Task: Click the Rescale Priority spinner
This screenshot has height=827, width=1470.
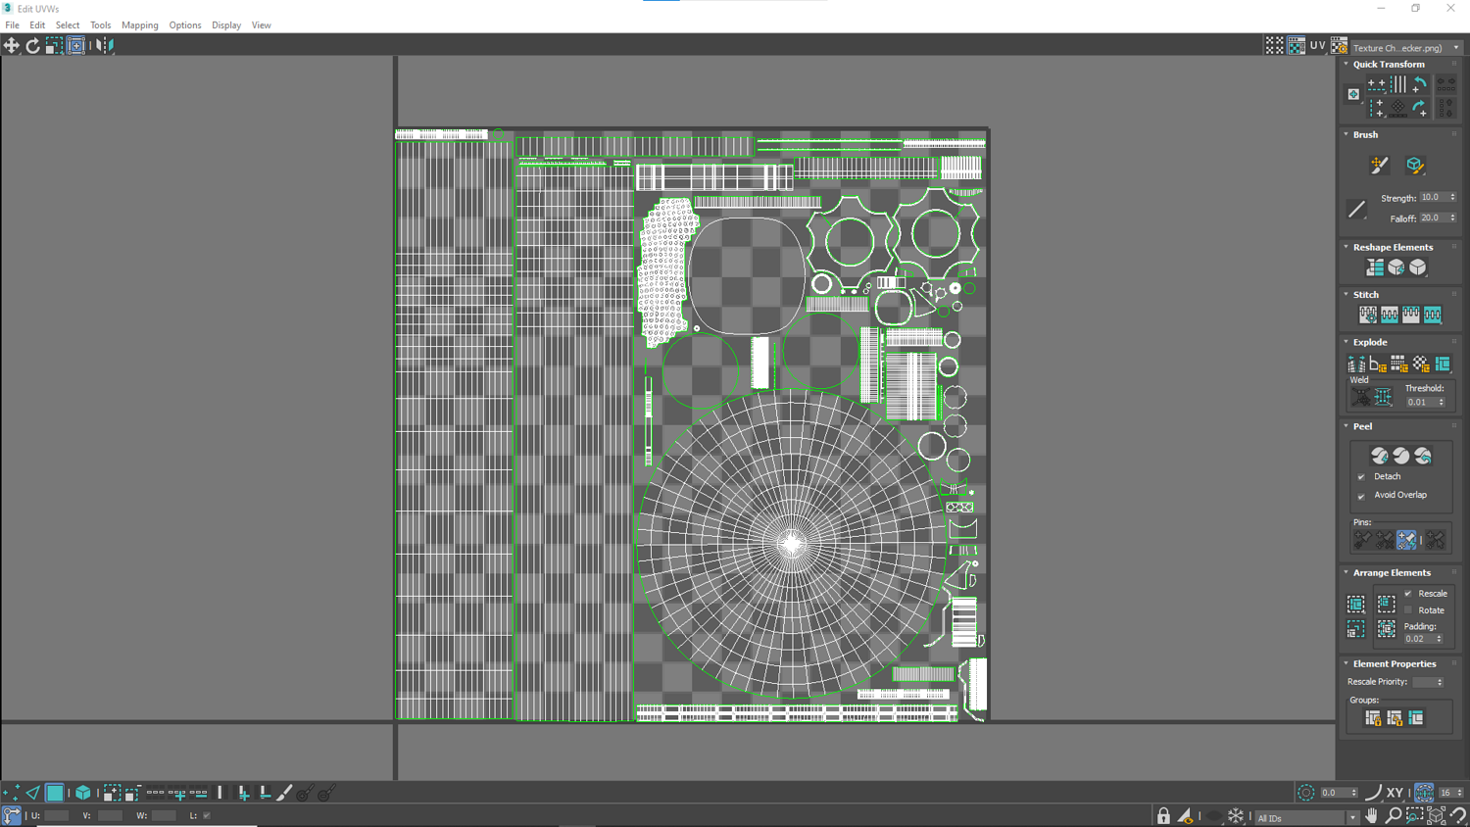Action: point(1440,683)
